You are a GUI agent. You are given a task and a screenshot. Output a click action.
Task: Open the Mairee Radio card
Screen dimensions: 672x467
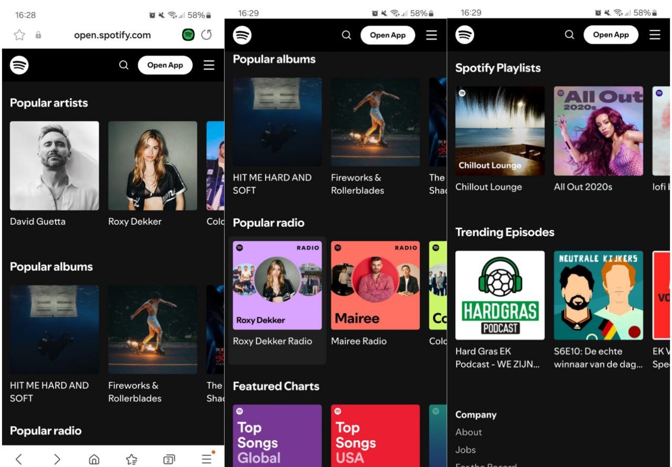[375, 285]
